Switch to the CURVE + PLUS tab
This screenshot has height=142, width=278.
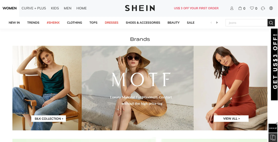coord(34,8)
